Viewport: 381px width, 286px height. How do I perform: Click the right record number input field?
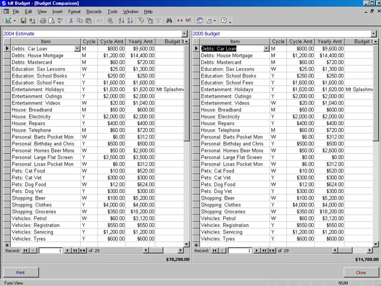pos(239,250)
